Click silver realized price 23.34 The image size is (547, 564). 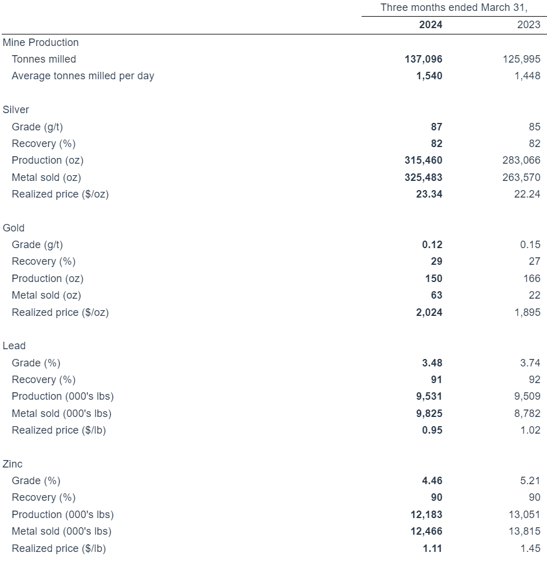click(x=429, y=194)
